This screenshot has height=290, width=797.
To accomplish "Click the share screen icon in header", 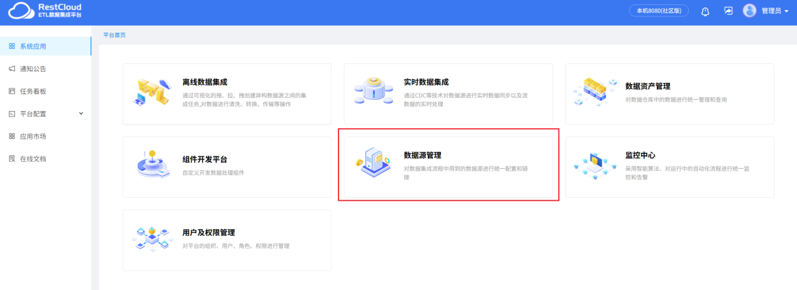I will [x=728, y=11].
